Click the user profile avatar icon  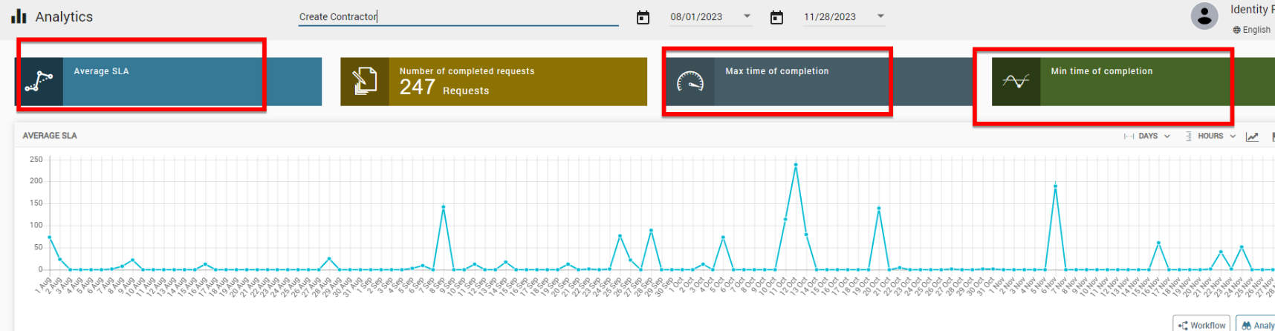point(1204,16)
